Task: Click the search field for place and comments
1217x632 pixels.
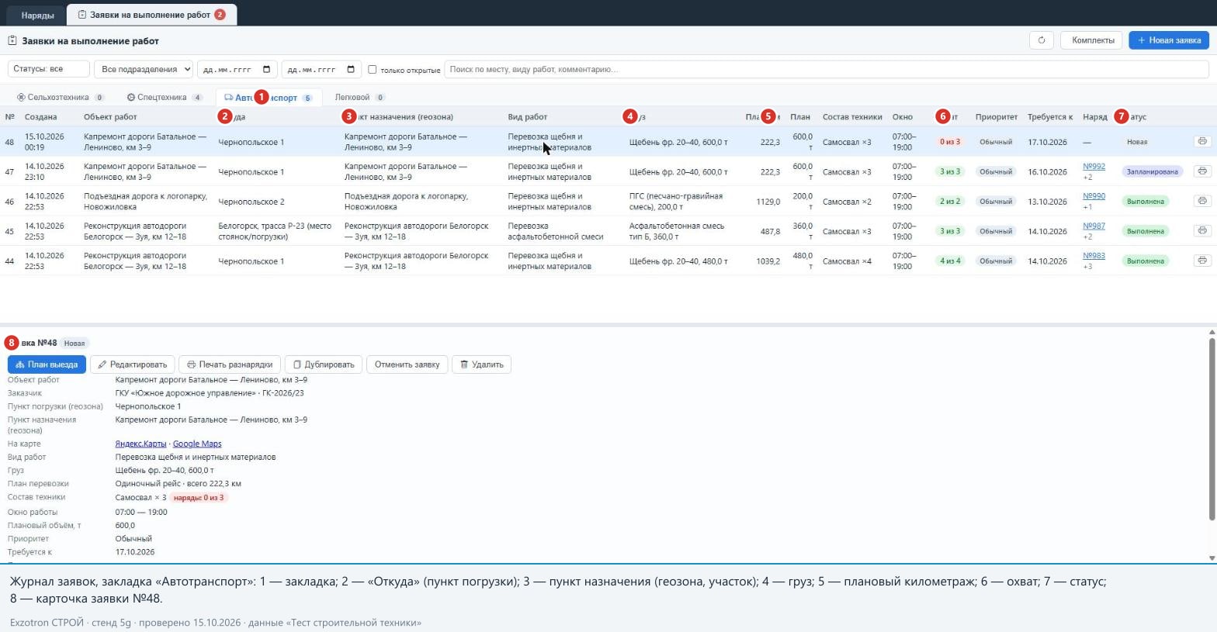Action: 827,69
